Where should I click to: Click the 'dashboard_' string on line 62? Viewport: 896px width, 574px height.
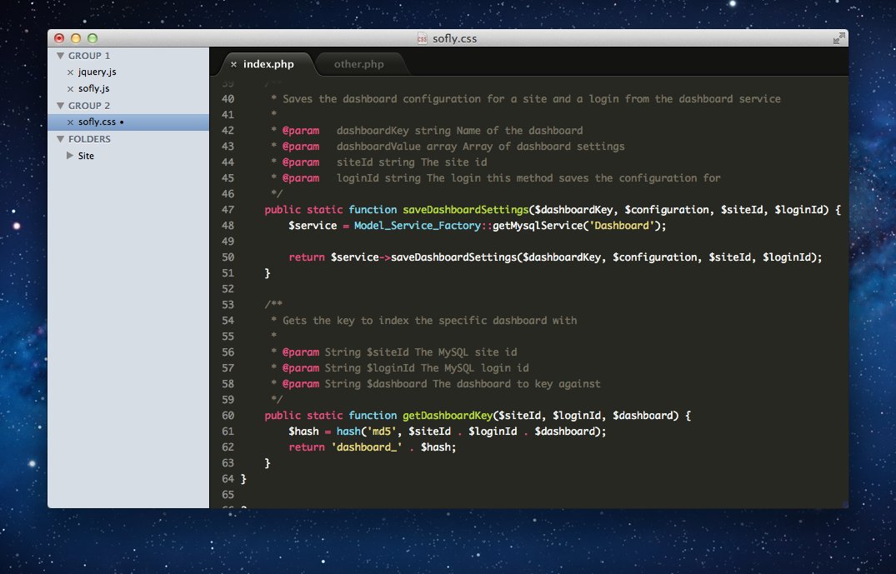click(366, 447)
